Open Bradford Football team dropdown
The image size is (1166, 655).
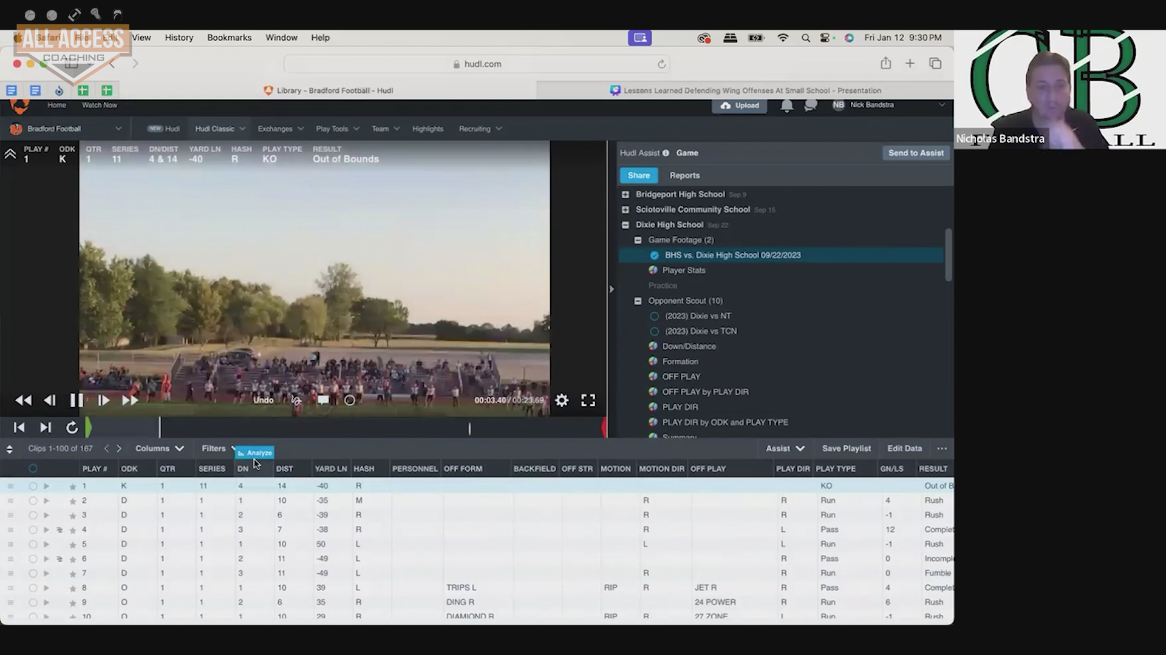66,129
